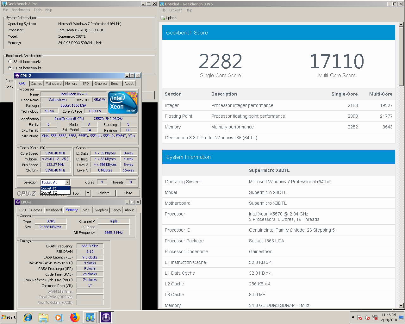
Task: Open File menu in Untitled results window
Action: (x=163, y=10)
